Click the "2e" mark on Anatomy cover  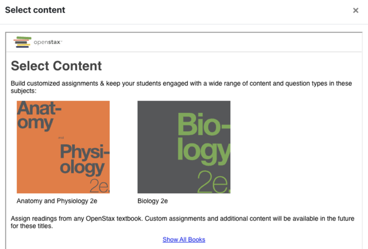point(99,185)
